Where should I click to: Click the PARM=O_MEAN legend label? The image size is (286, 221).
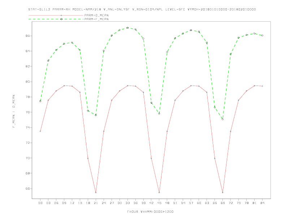[x=96, y=15]
